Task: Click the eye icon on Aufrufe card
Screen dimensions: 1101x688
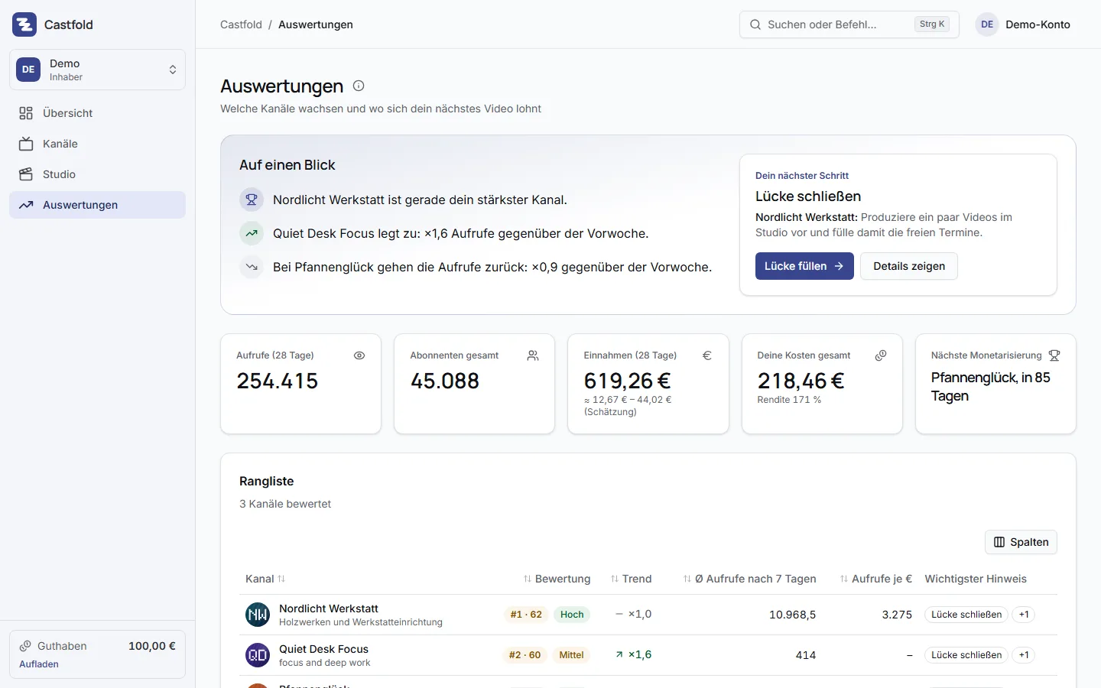Action: tap(359, 355)
